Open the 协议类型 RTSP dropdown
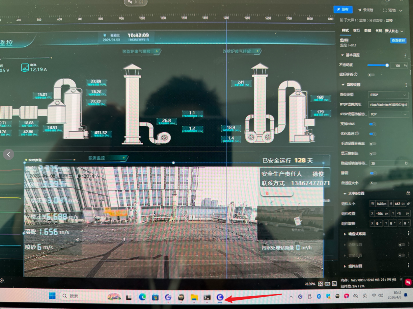Image resolution: width=413 pixels, height=309 pixels. point(388,95)
